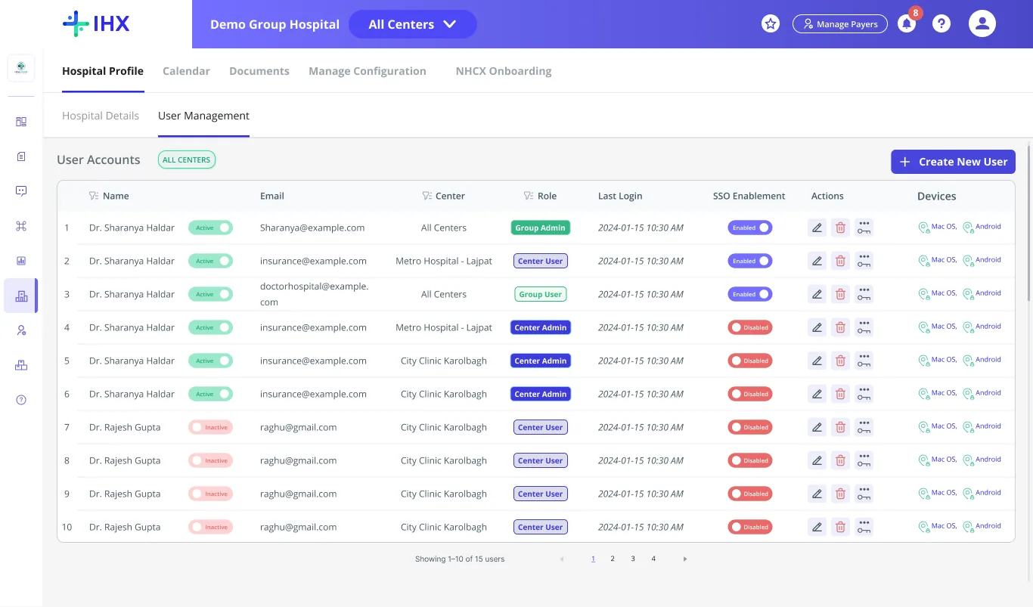Enable SSO for row 5 user
The image size is (1033, 607).
point(750,361)
